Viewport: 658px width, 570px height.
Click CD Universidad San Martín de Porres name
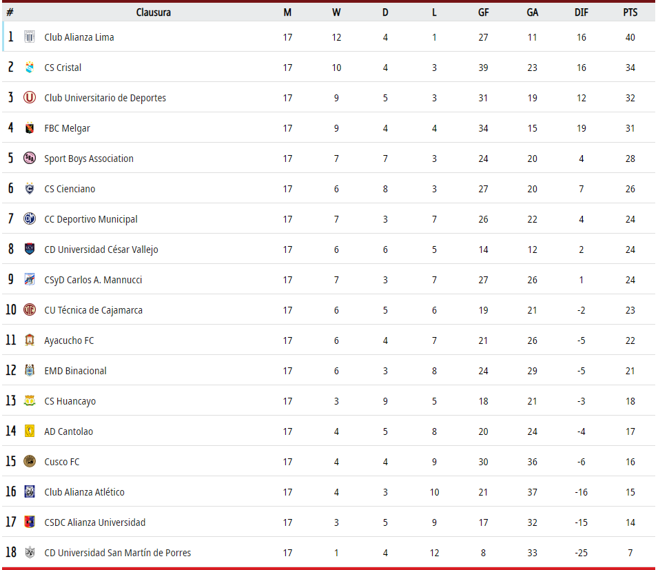pyautogui.click(x=118, y=553)
